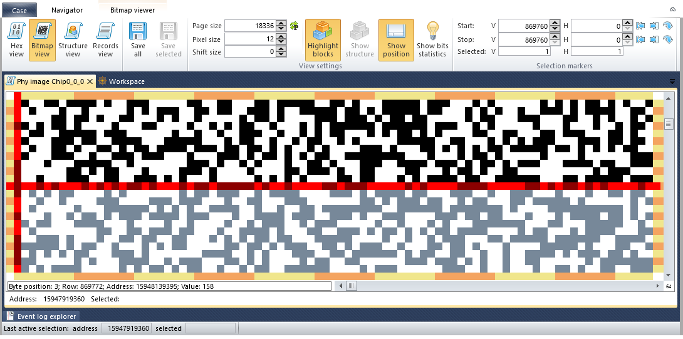This screenshot has width=683, height=339.
Task: Move Stop marker to previous position (left arrow)
Action: (x=640, y=39)
